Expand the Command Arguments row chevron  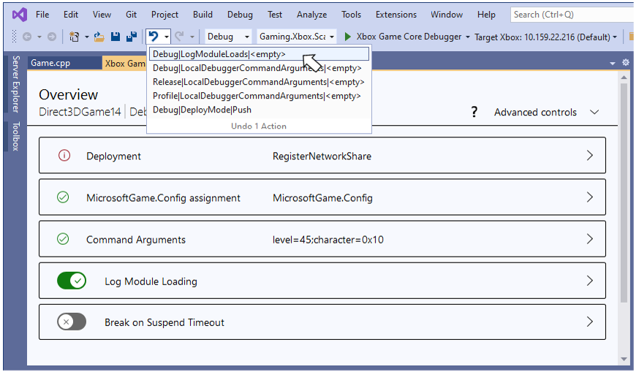pyautogui.click(x=589, y=239)
